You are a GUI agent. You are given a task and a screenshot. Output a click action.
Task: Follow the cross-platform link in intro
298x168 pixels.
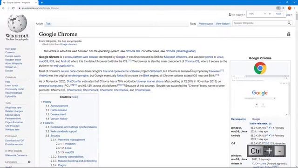pos(74,57)
